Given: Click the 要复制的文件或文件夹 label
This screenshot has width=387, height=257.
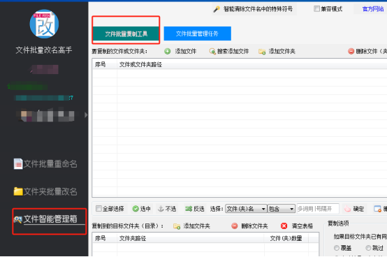Looking at the screenshot, I should tap(119, 51).
